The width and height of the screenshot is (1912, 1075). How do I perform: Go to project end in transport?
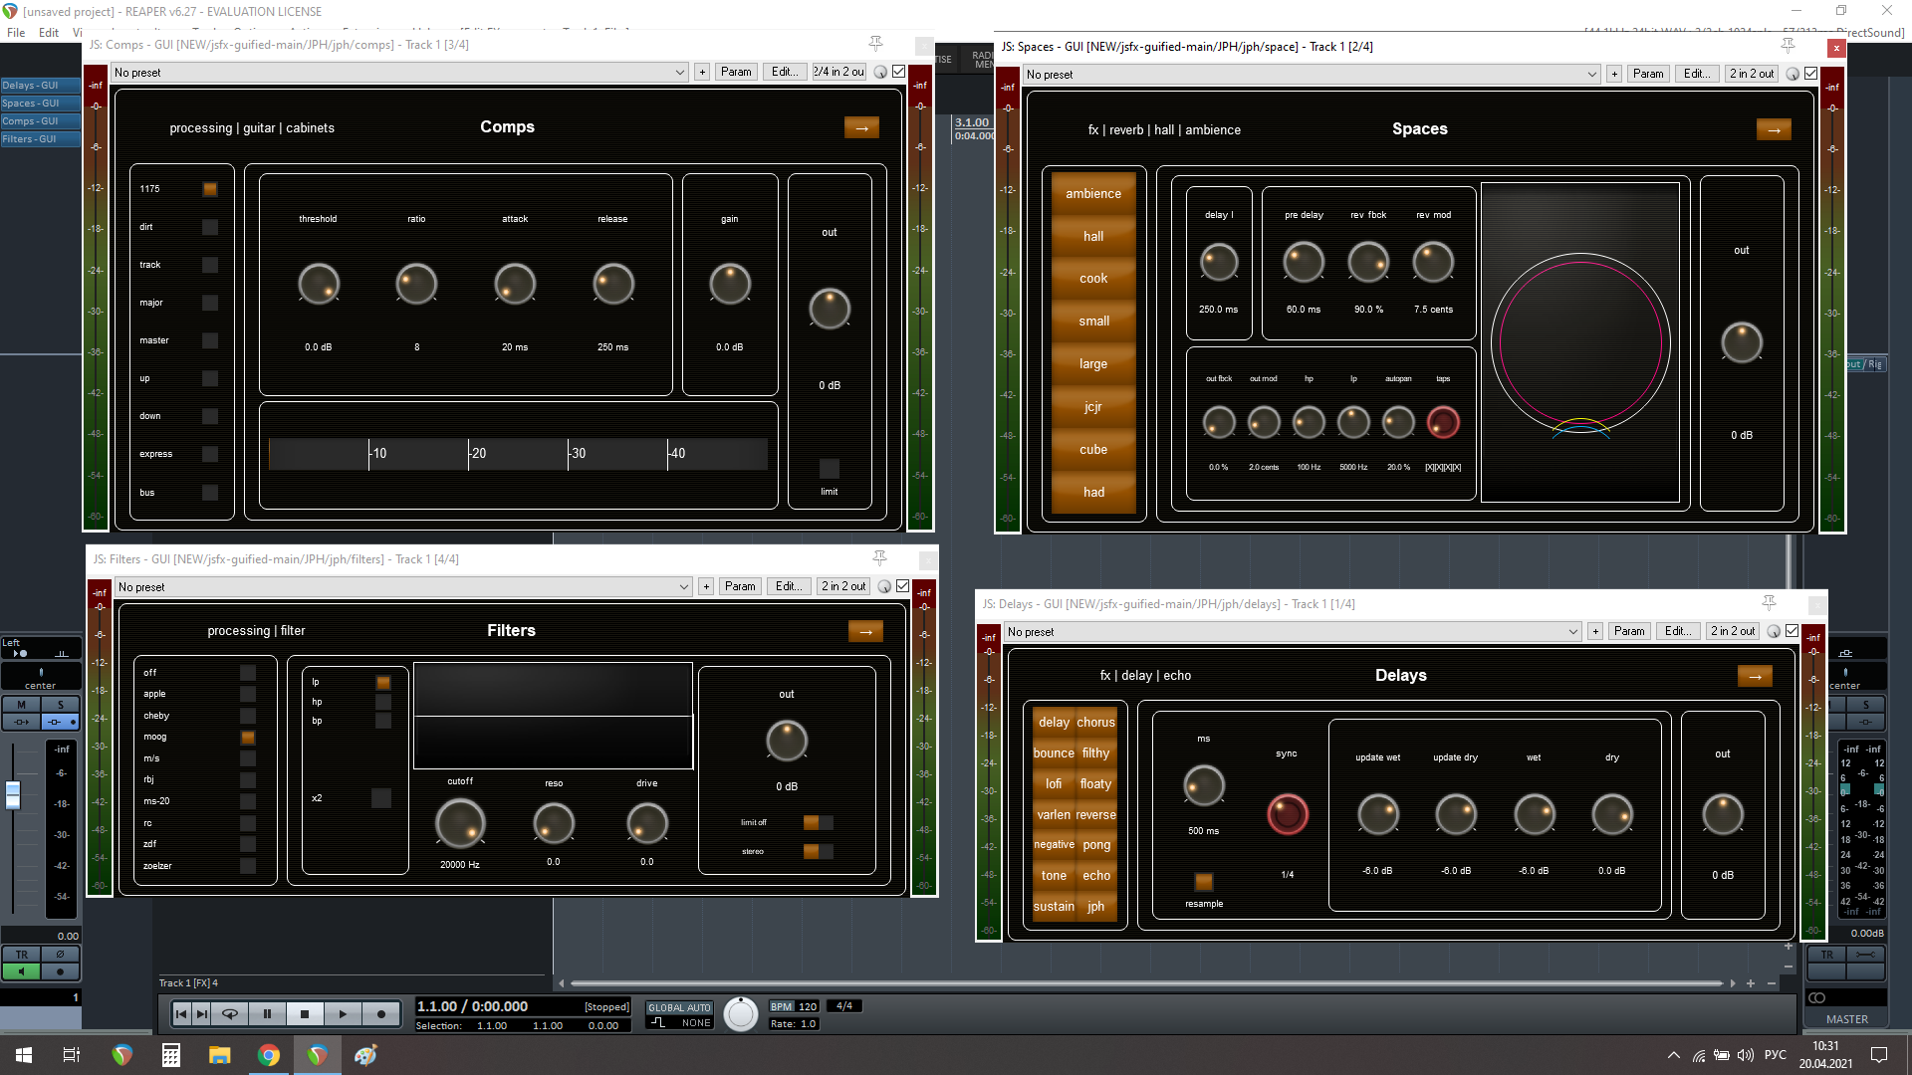(x=202, y=1013)
